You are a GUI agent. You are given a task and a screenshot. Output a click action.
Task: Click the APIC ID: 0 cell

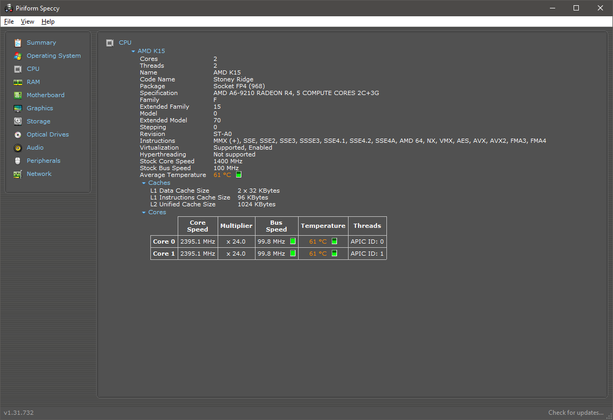367,241
